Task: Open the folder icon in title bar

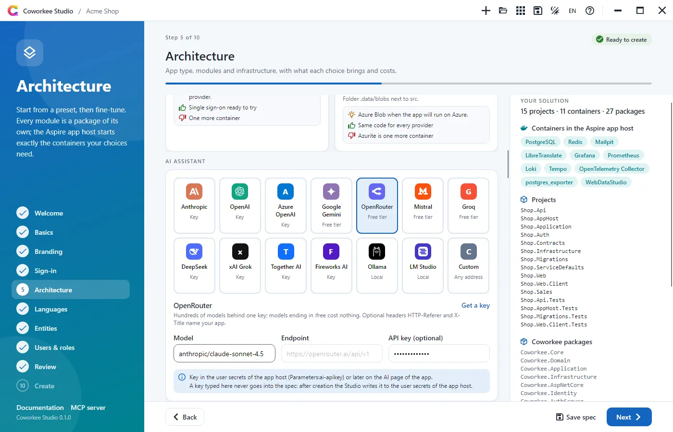Action: pos(503,11)
